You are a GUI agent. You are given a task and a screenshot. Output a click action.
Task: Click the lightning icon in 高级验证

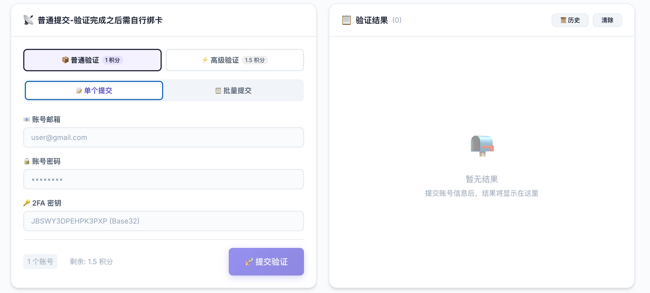[x=205, y=60]
